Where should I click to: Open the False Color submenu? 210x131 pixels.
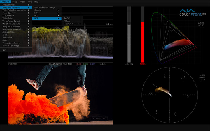pos(8,13)
